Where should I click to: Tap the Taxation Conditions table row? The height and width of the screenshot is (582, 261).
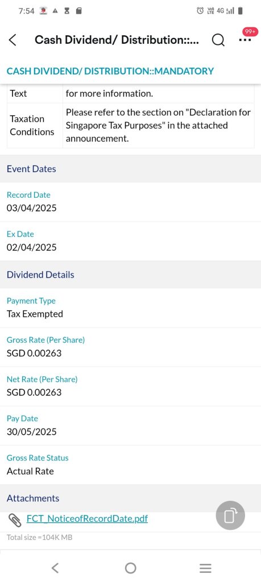click(130, 126)
